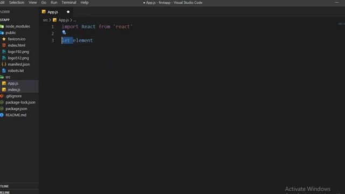Expand the Outline panel section

click(19, 186)
